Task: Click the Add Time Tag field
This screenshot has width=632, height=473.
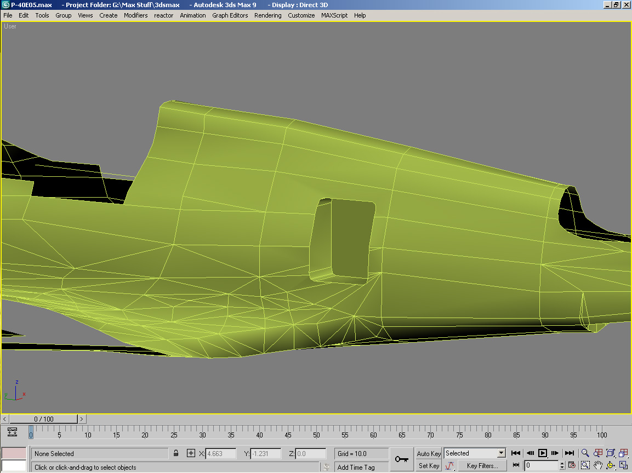Action: [361, 467]
